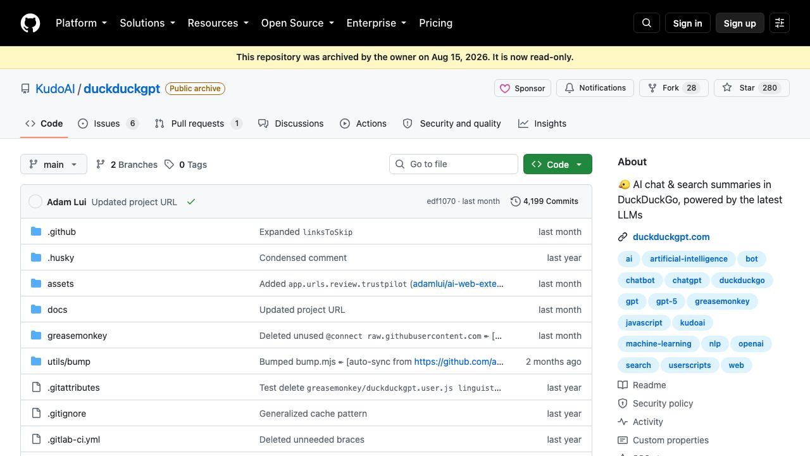The width and height of the screenshot is (810, 456).
Task: Switch to the Issues tab
Action: 108,123
